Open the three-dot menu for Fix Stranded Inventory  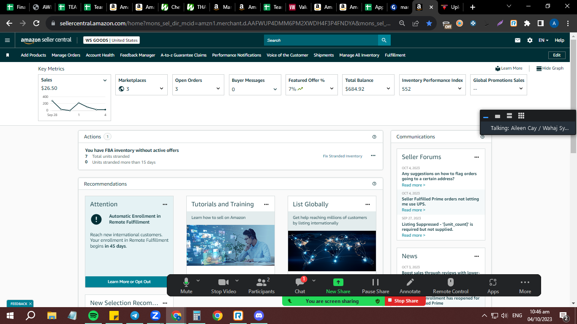(373, 156)
